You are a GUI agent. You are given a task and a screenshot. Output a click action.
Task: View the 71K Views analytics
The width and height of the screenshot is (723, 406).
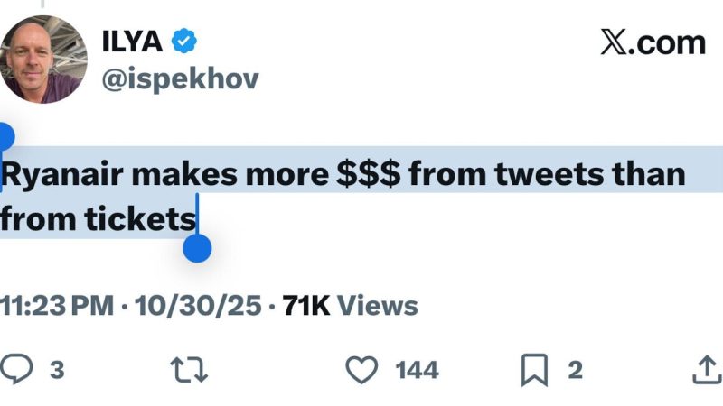(x=351, y=306)
